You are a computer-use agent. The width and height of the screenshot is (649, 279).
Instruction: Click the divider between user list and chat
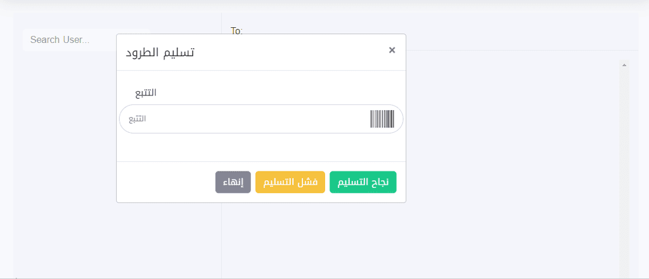[221, 240]
